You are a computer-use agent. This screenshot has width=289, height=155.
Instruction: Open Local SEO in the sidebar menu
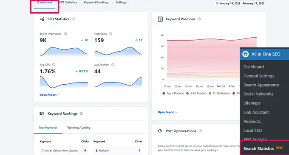point(253,130)
